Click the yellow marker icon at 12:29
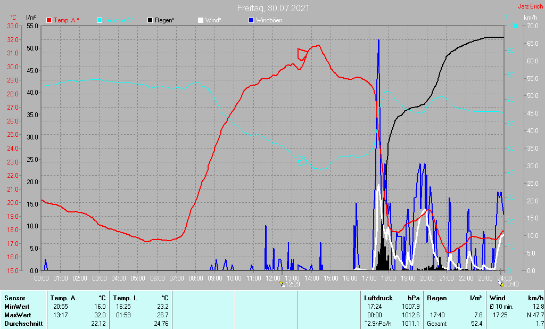The width and height of the screenshot is (545, 329). pyautogui.click(x=282, y=284)
